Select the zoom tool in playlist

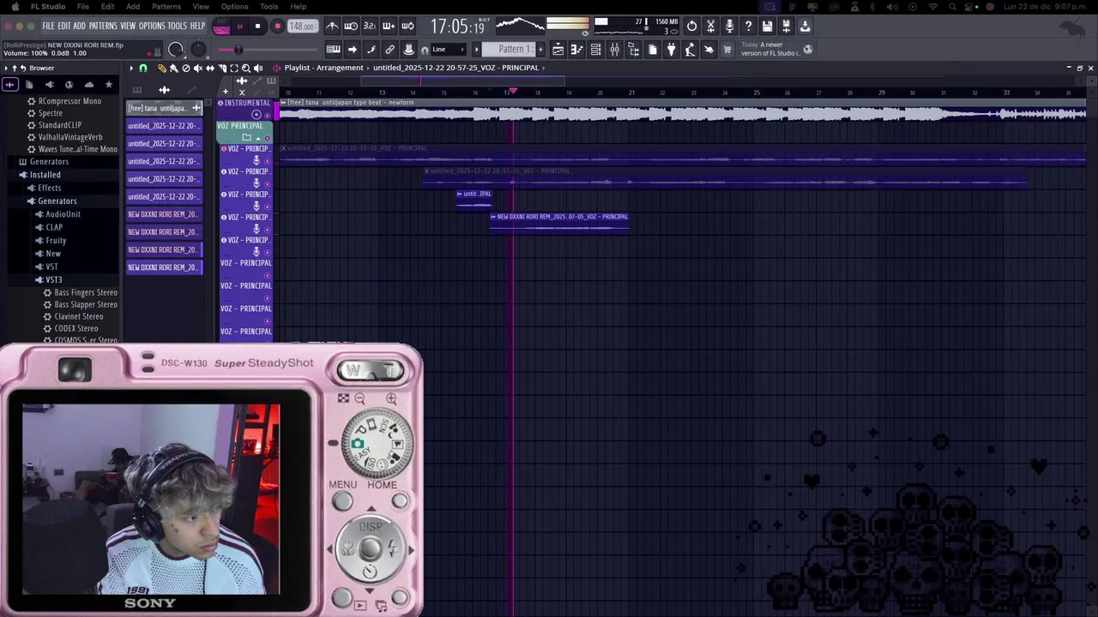[245, 68]
